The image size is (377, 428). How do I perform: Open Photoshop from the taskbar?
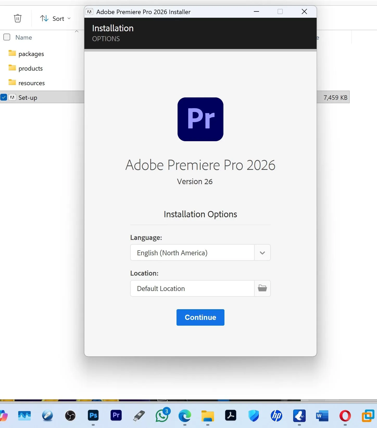click(x=93, y=415)
